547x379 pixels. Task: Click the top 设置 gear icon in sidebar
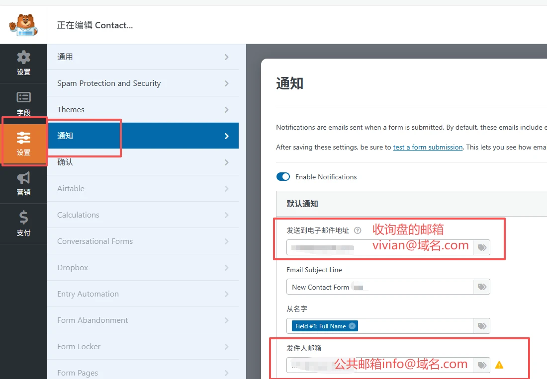[23, 63]
